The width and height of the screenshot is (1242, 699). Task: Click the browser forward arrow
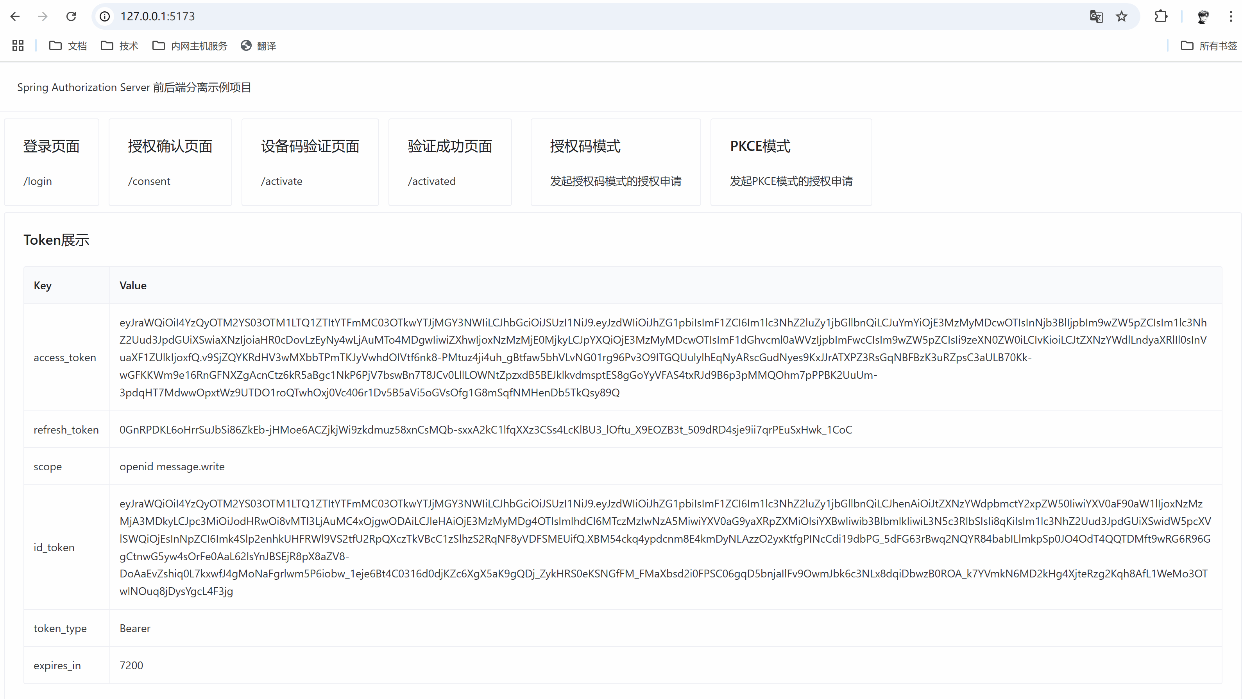click(43, 16)
